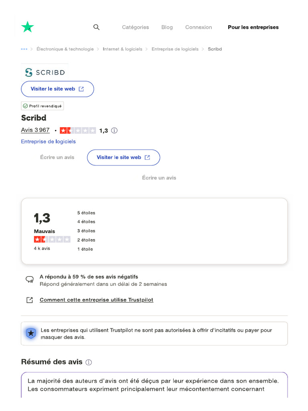The height and width of the screenshot is (411, 308).
Task: Open Pour les entreprises
Action: point(253,27)
